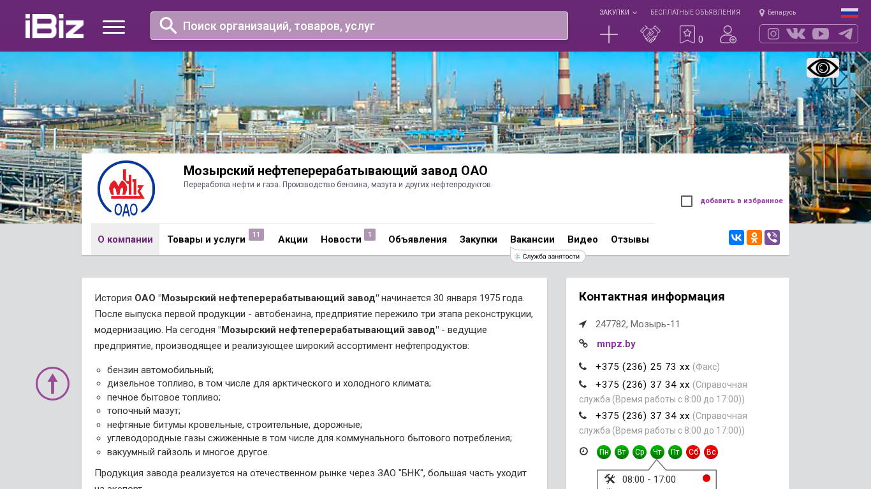871x489 pixels.
Task: Reveal fax number +375 (236) 25 73 xx
Action: pyautogui.click(x=643, y=367)
